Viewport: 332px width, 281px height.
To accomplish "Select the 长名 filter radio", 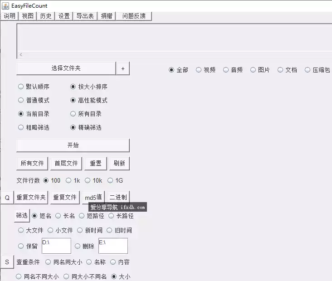I will tap(65, 216).
